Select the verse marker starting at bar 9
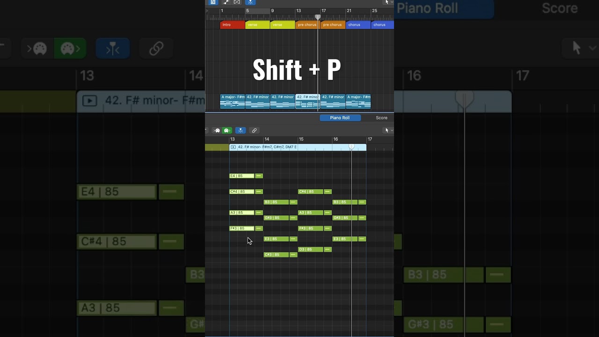This screenshot has height=337, width=599. coord(283,25)
